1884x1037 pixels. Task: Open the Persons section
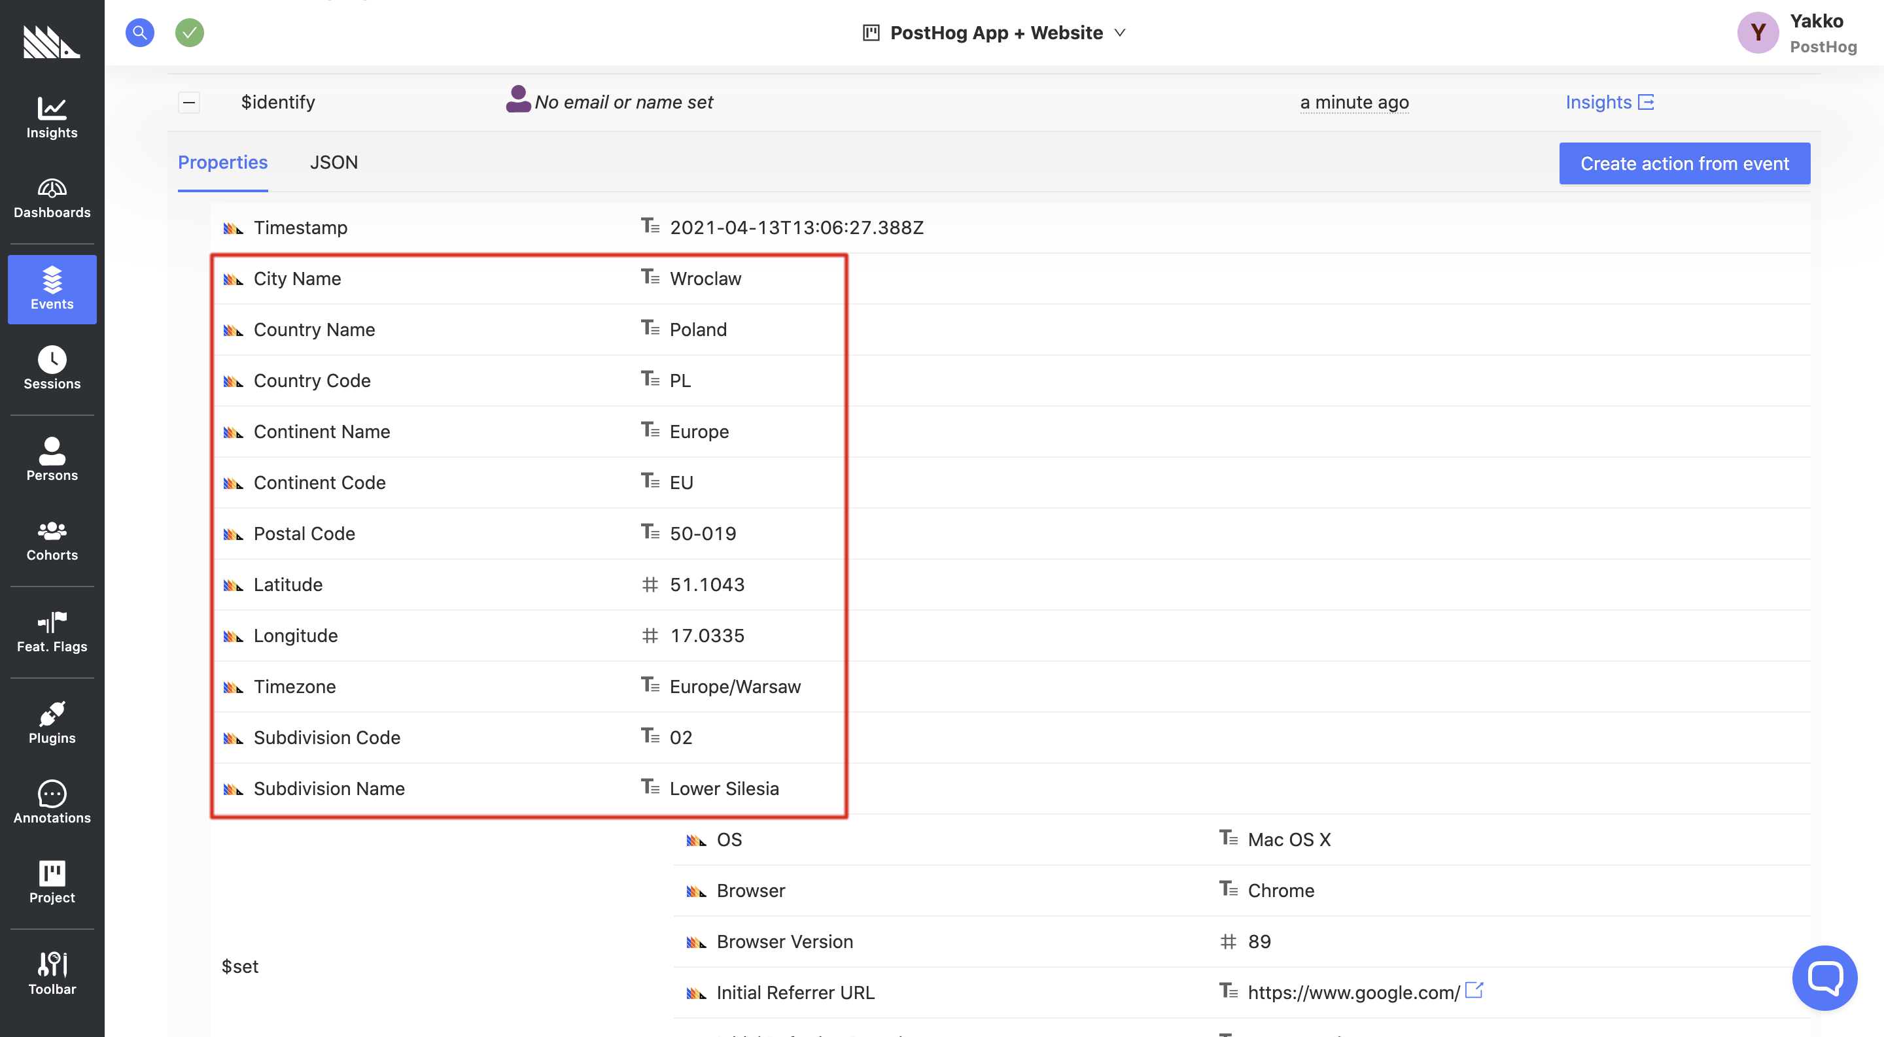point(51,457)
